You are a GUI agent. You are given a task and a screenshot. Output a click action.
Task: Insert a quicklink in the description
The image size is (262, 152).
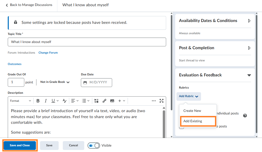[x=104, y=101]
